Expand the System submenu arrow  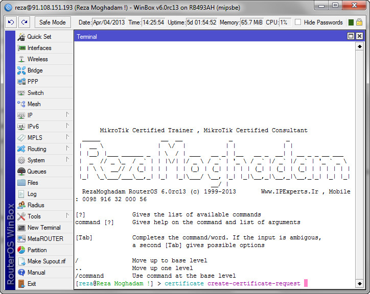pos(67,159)
